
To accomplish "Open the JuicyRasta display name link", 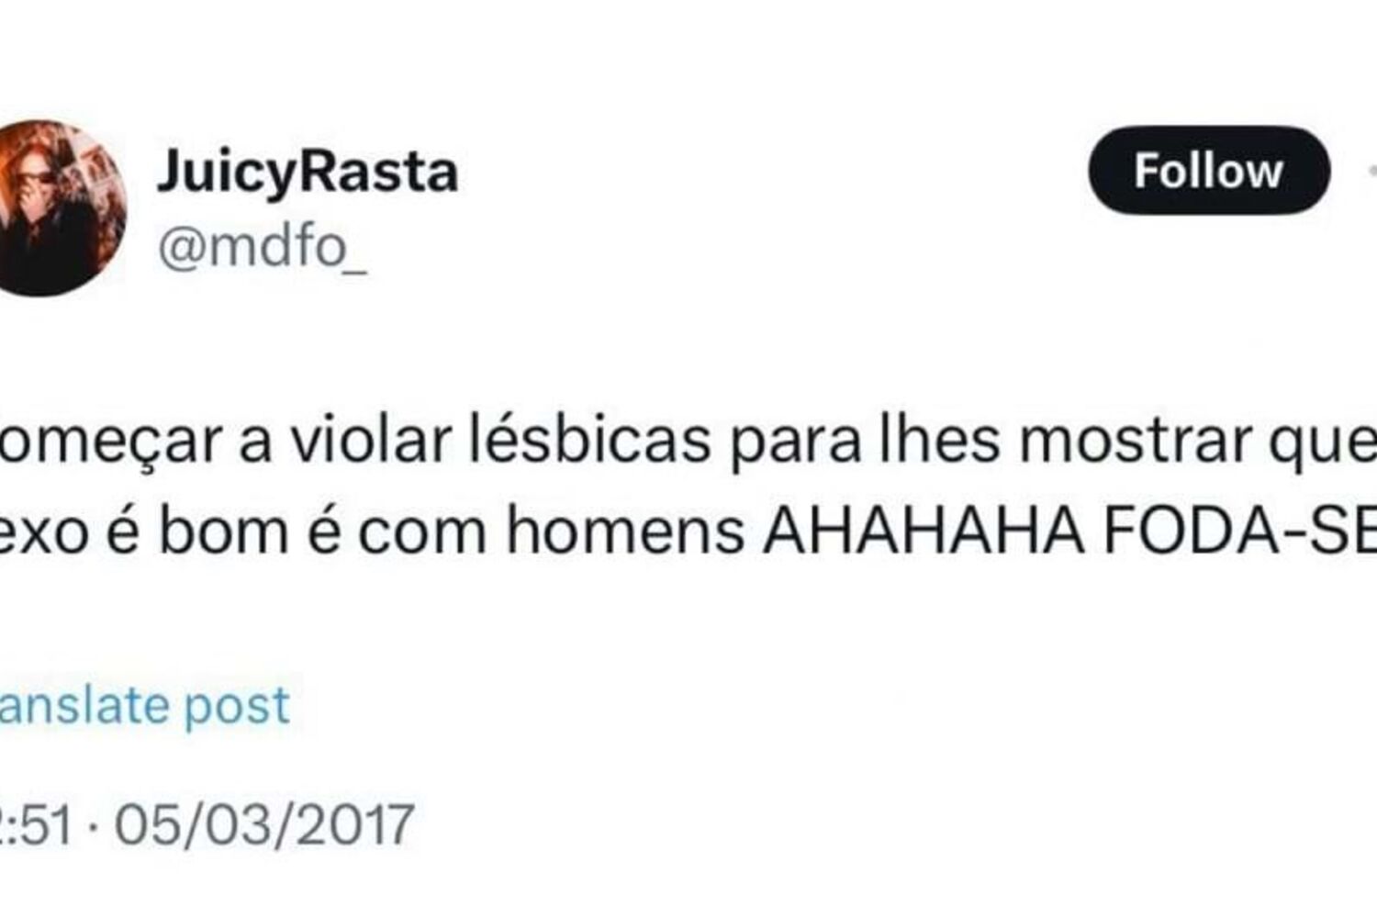I will 308,172.
